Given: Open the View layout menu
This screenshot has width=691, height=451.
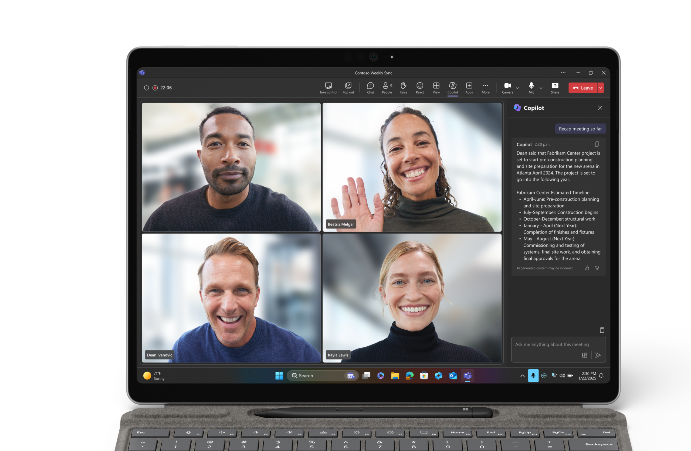Looking at the screenshot, I should (x=436, y=88).
